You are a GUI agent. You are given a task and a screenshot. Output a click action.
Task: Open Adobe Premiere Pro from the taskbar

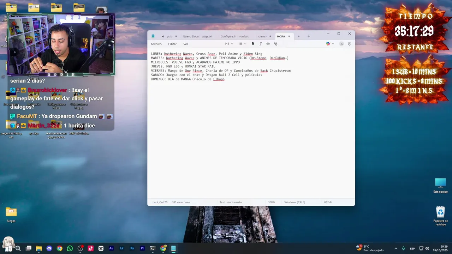point(142,248)
